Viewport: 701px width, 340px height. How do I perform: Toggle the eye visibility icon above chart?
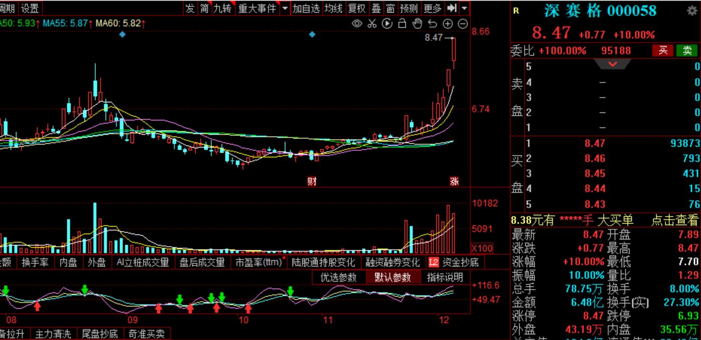[357, 24]
